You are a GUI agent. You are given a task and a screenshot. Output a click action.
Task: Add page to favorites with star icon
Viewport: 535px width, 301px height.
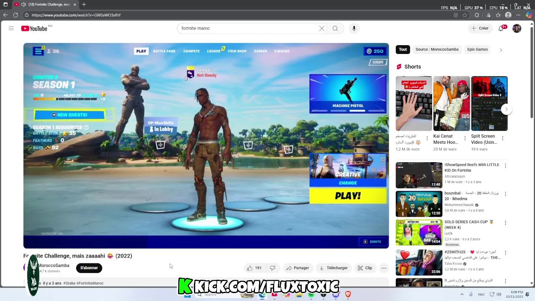coord(465,15)
